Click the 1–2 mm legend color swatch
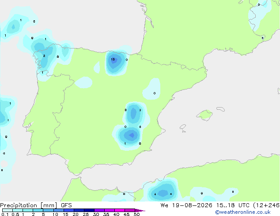The width and height of the screenshot is (280, 216). 28,210
